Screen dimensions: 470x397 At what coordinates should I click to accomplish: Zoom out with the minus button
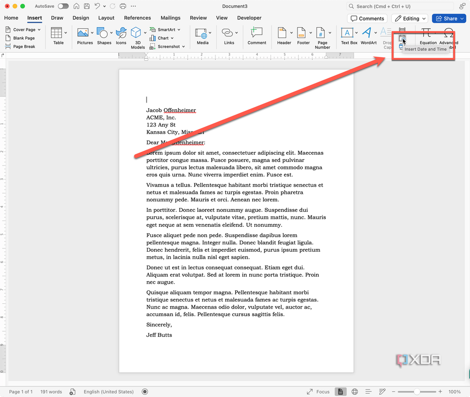[394, 392]
